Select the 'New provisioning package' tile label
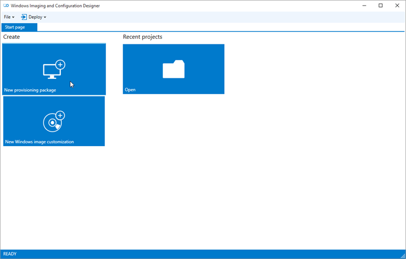This screenshot has width=406, height=259. tap(30, 90)
